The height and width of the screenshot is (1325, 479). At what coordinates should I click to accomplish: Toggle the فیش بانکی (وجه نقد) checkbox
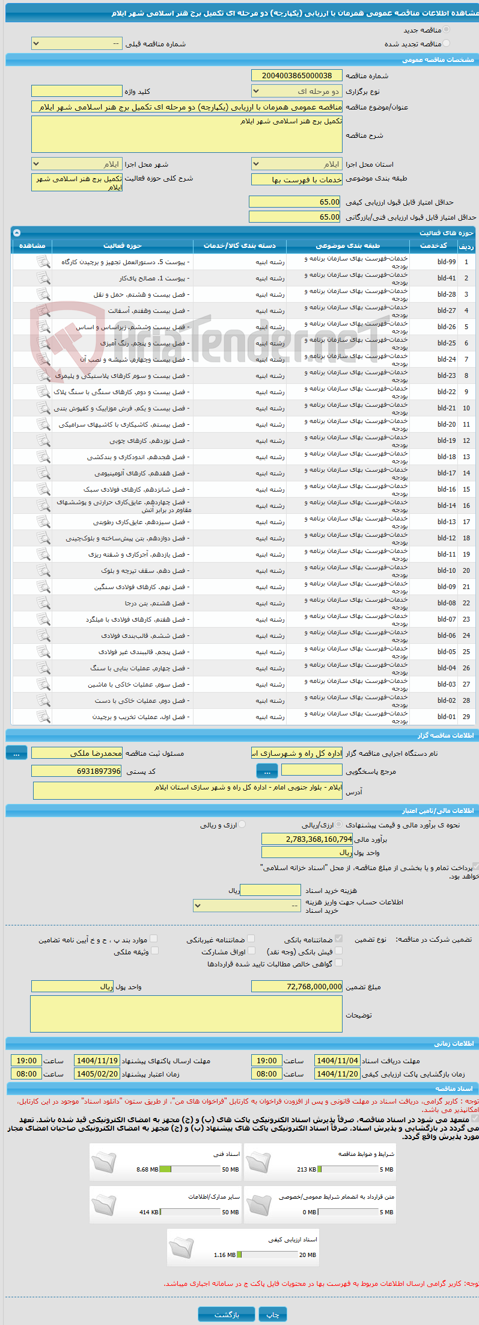click(339, 951)
